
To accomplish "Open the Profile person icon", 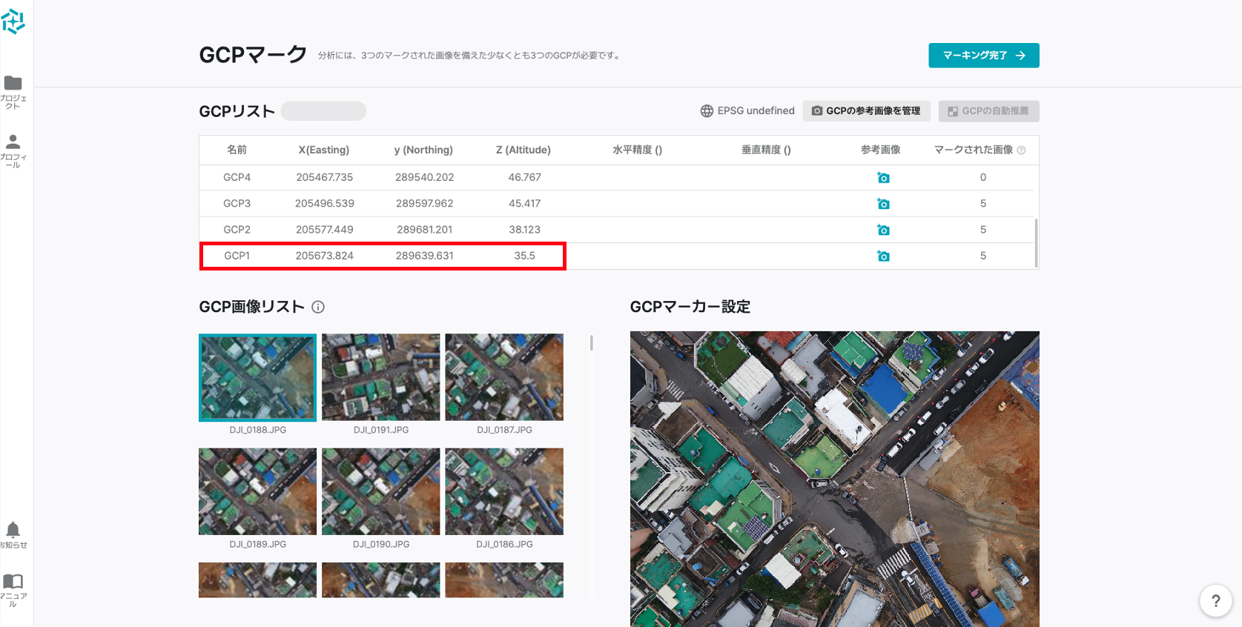I will 13,142.
